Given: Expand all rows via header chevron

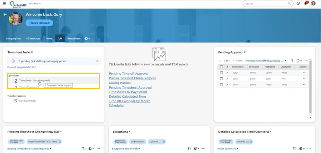Looking at the screenshot, I should pos(227,67).
